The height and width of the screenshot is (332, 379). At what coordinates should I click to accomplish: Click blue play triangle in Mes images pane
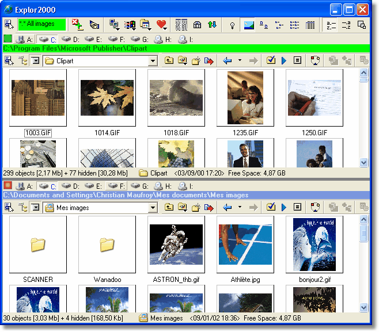click(x=284, y=207)
